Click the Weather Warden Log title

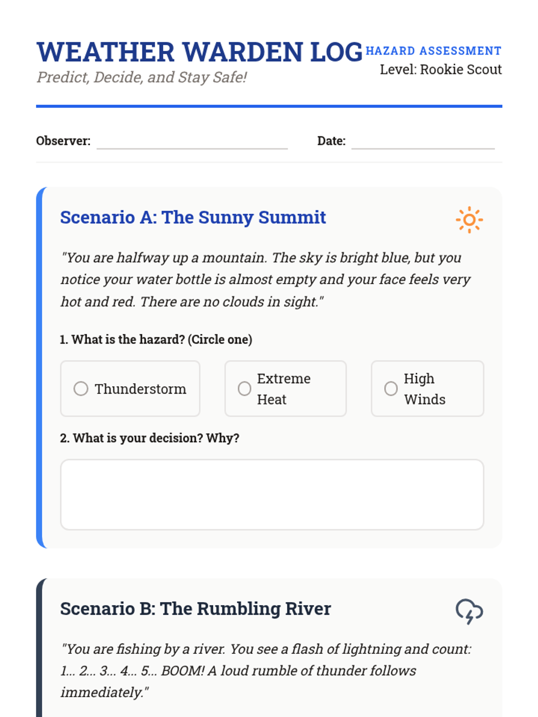point(200,52)
